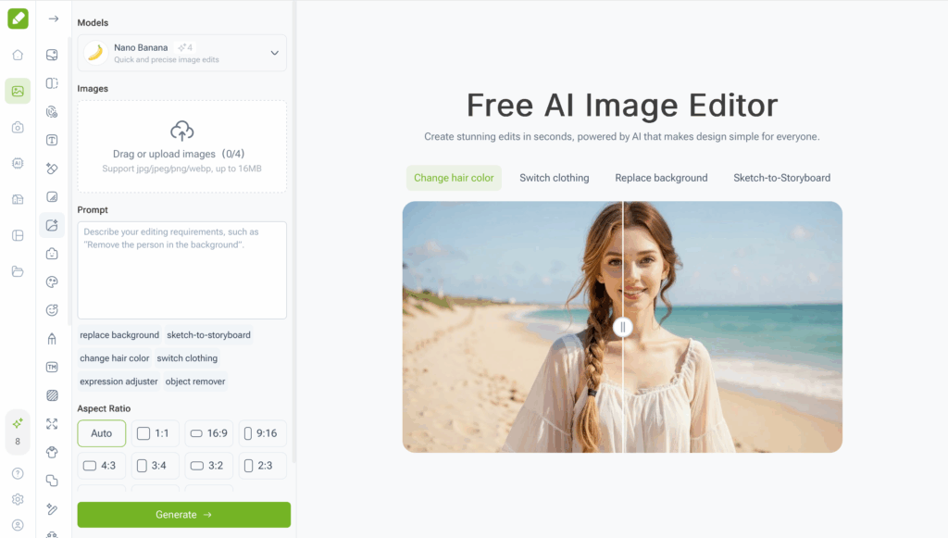The width and height of the screenshot is (948, 538).
Task: Click the fullscreen expand arrows icon
Action: click(x=52, y=421)
